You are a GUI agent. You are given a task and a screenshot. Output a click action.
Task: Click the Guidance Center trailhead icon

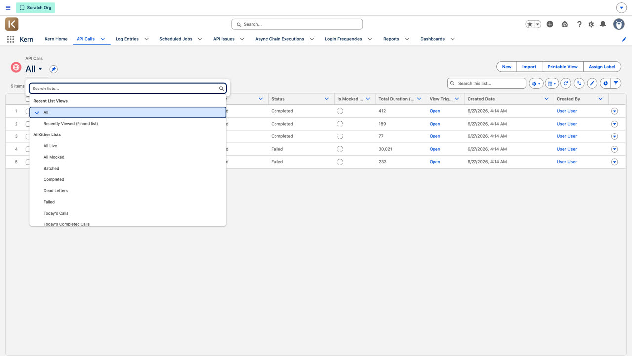(565, 24)
